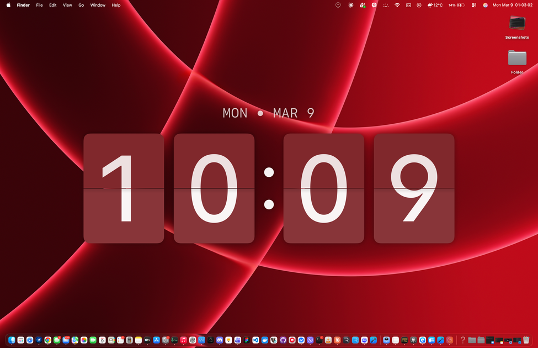538x348 pixels.
Task: Open the Wi-Fi status menu
Action: (x=397, y=5)
